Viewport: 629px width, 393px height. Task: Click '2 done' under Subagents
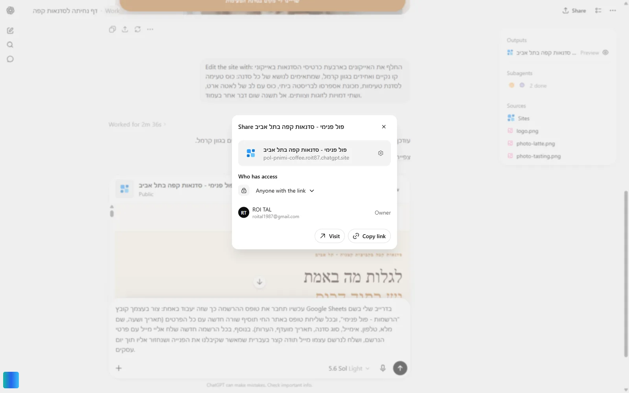tap(538, 86)
